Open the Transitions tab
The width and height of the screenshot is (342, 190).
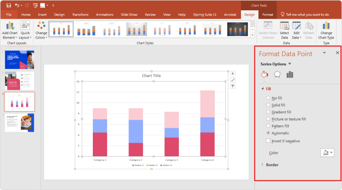pyautogui.click(x=80, y=15)
